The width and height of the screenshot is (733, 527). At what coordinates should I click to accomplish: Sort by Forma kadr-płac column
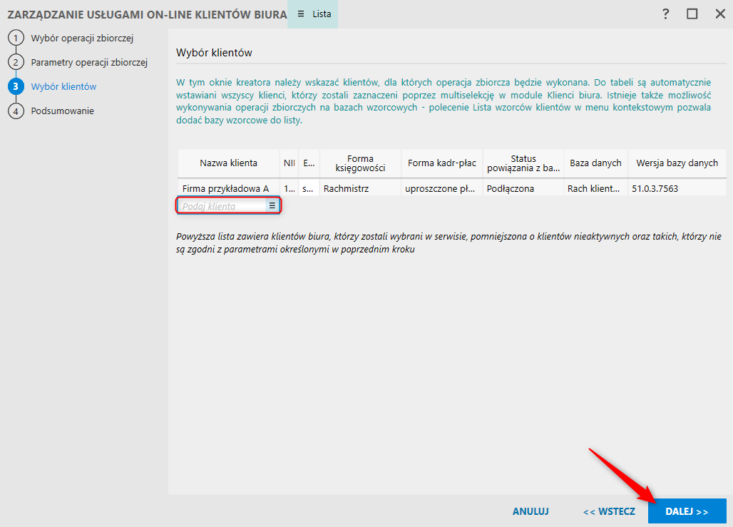pyautogui.click(x=442, y=163)
